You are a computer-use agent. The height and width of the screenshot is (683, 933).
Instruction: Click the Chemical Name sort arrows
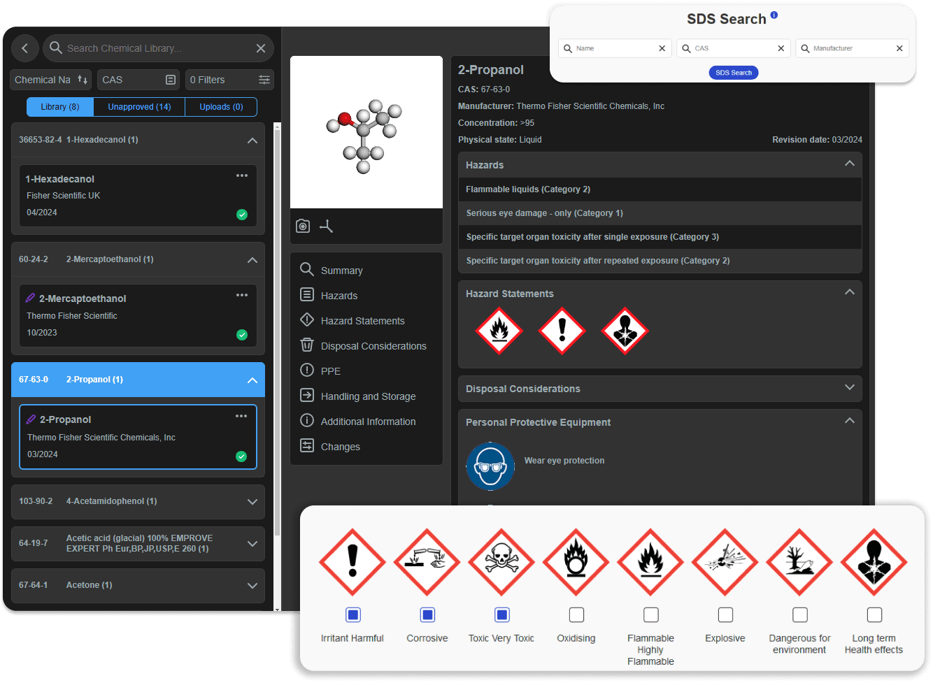(x=83, y=80)
